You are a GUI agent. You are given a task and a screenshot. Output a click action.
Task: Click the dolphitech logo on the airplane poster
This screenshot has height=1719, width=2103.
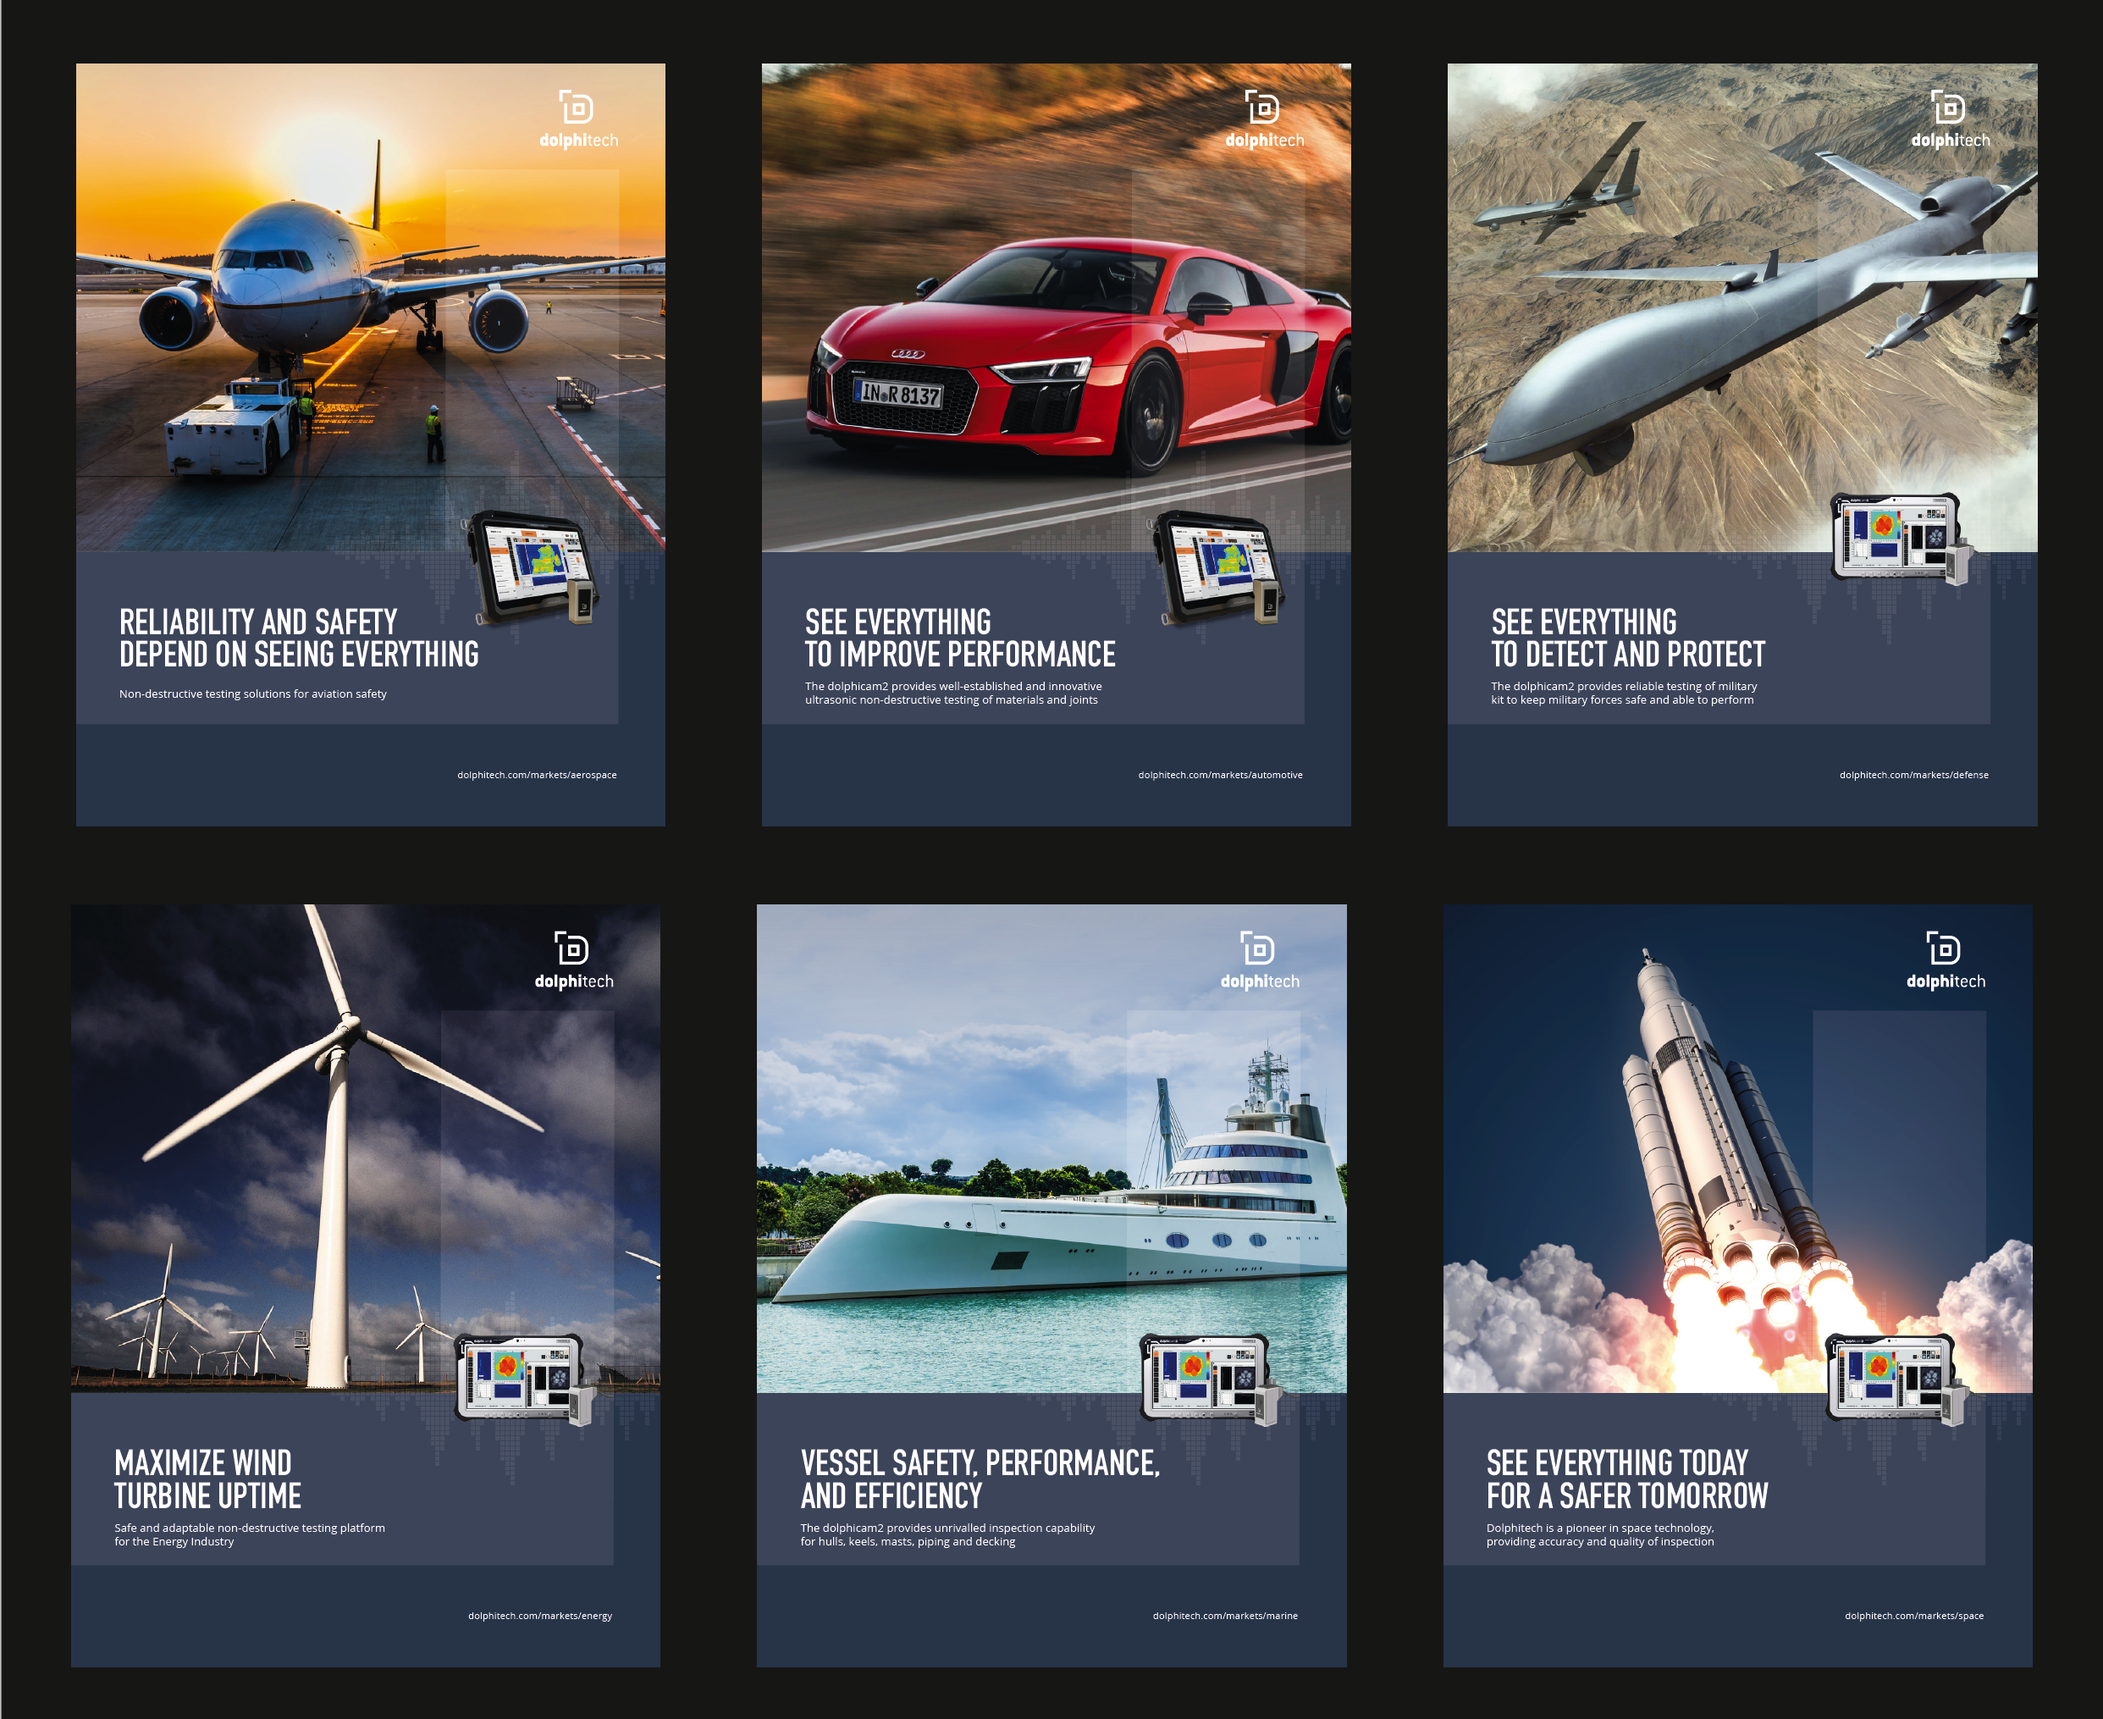pos(578,119)
